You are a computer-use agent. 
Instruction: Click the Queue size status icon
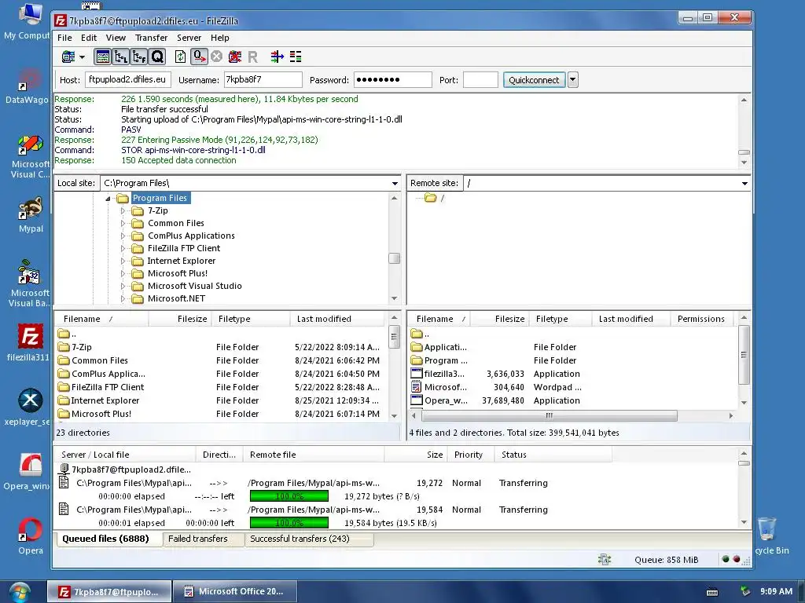coord(605,559)
